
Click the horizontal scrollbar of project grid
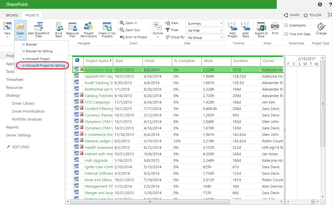tap(150, 202)
